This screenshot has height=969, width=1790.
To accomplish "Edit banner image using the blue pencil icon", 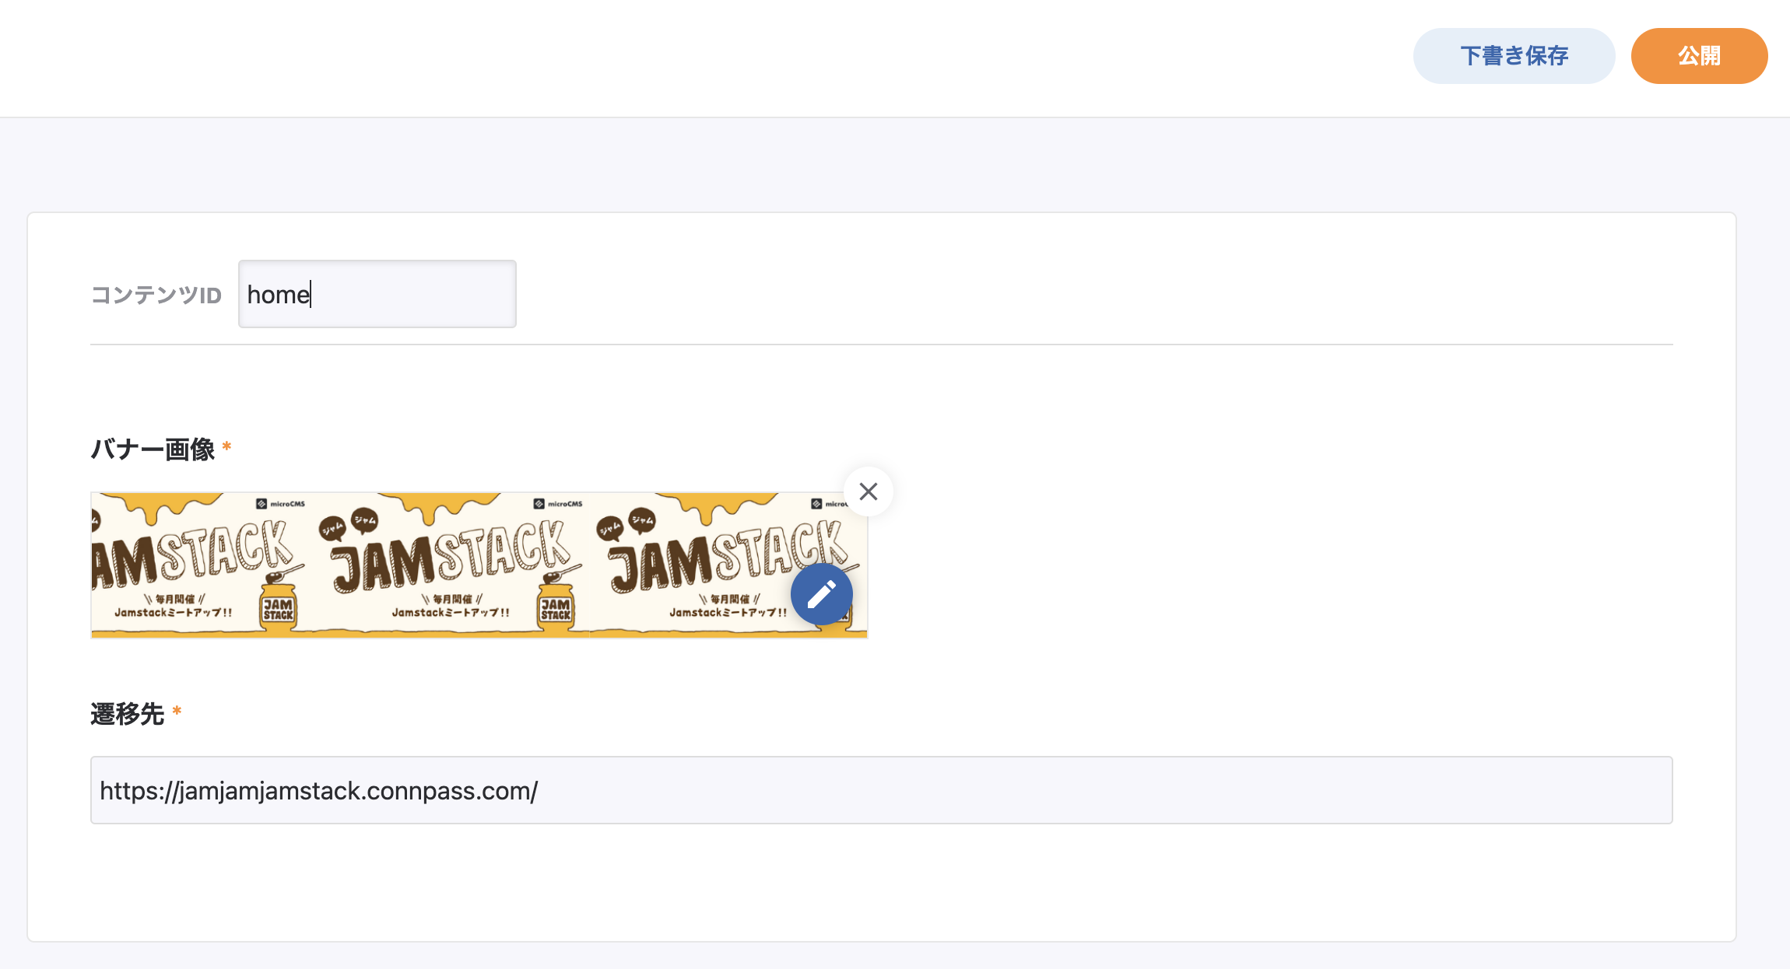I will [821, 595].
